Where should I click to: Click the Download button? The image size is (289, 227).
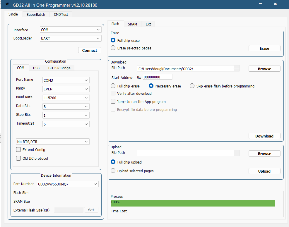click(264, 136)
